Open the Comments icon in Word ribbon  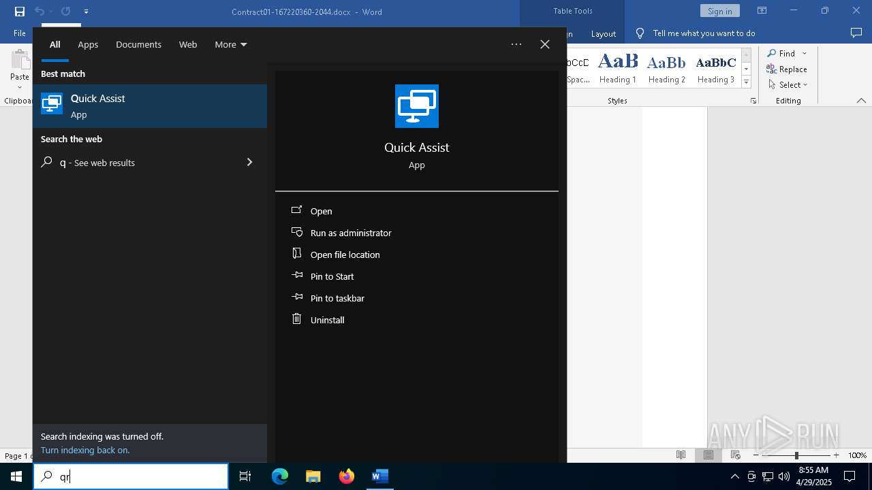pos(856,33)
